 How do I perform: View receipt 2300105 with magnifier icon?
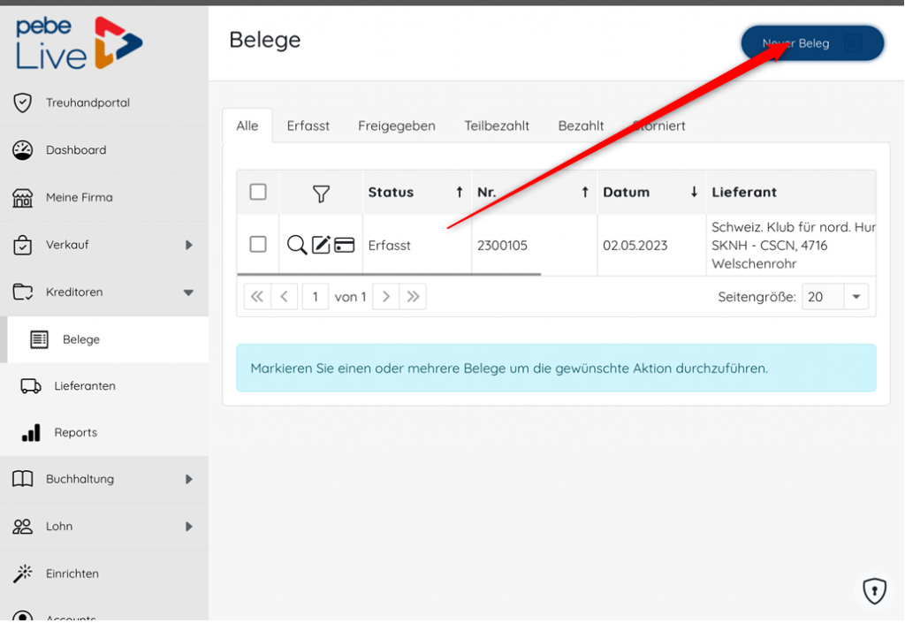coord(297,245)
